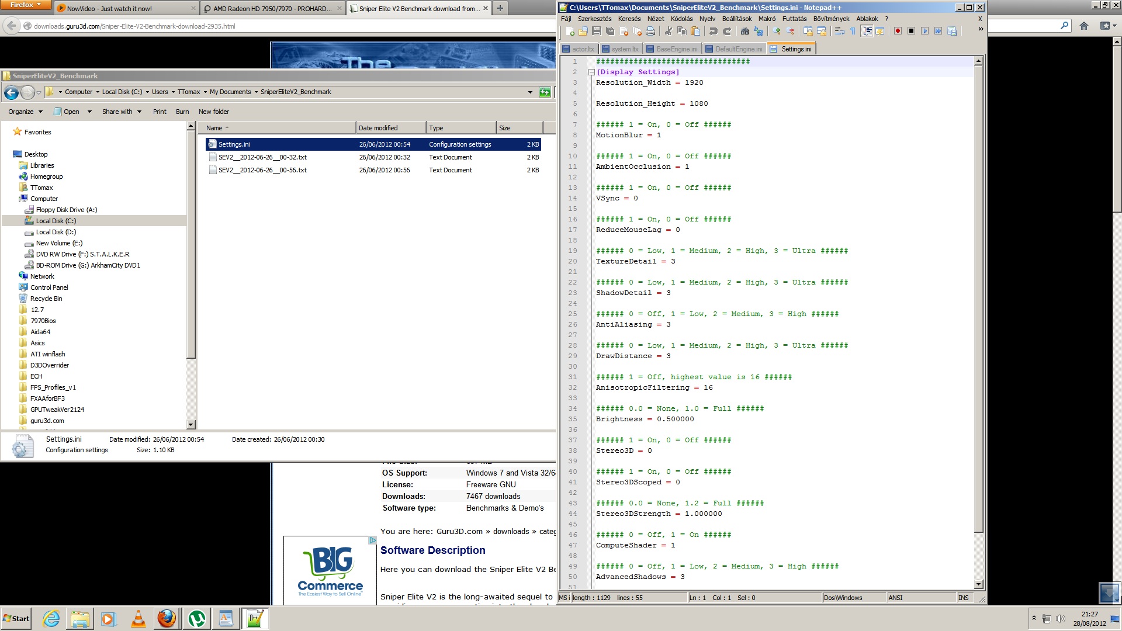Viewport: 1122px width, 631px height.
Task: Expand breadcrumb arrow after My Documents
Action: [x=256, y=92]
